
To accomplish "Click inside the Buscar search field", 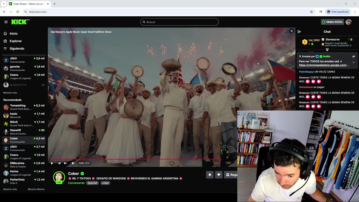I will (179, 22).
